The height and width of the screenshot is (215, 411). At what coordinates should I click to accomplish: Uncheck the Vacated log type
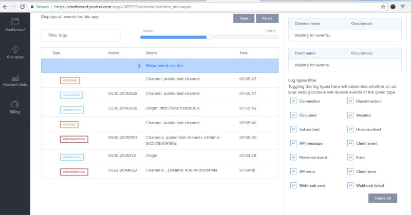tap(350, 115)
